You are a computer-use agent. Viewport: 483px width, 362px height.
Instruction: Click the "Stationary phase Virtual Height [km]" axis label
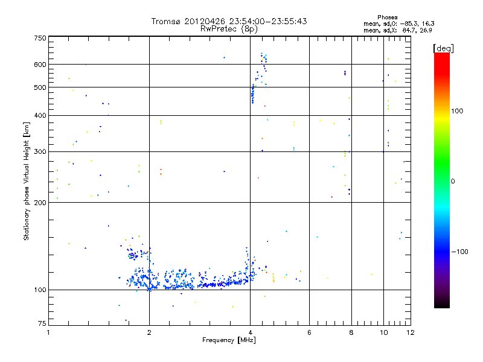27,181
